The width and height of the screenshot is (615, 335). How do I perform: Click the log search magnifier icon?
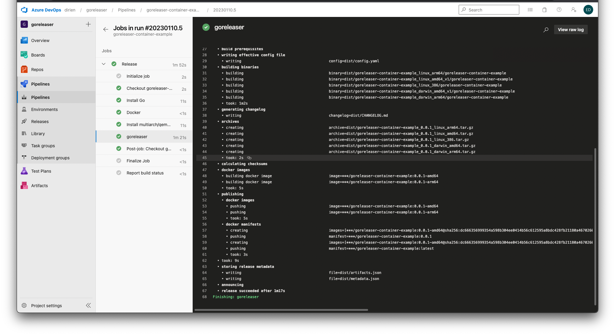[546, 30]
